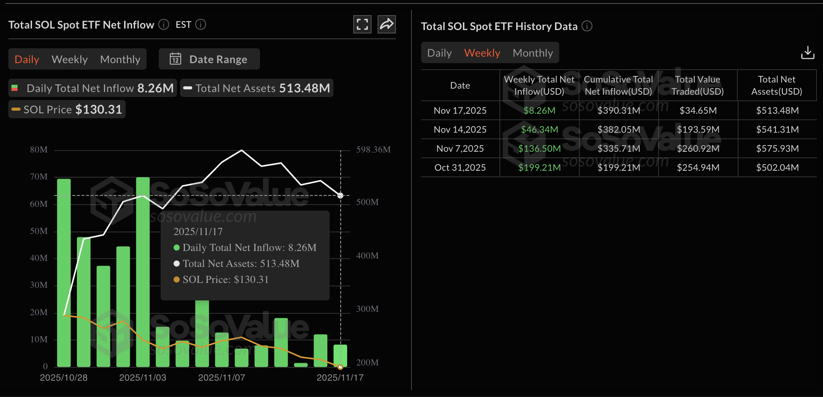Click the info icon next to EST
Screen dimensions: 823x397
(x=201, y=24)
